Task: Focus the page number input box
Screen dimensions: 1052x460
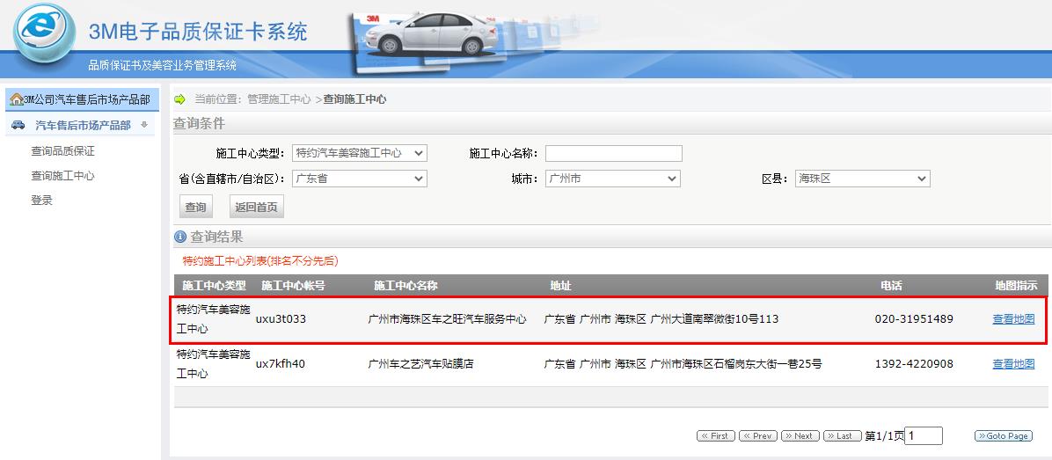Action: 924,436
